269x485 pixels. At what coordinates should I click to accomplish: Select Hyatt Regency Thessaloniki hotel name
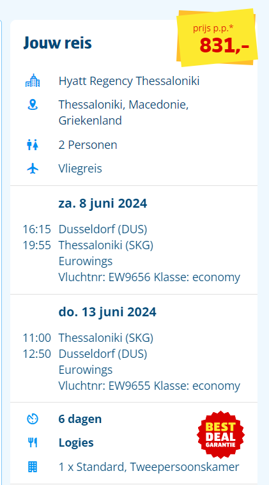(x=129, y=81)
